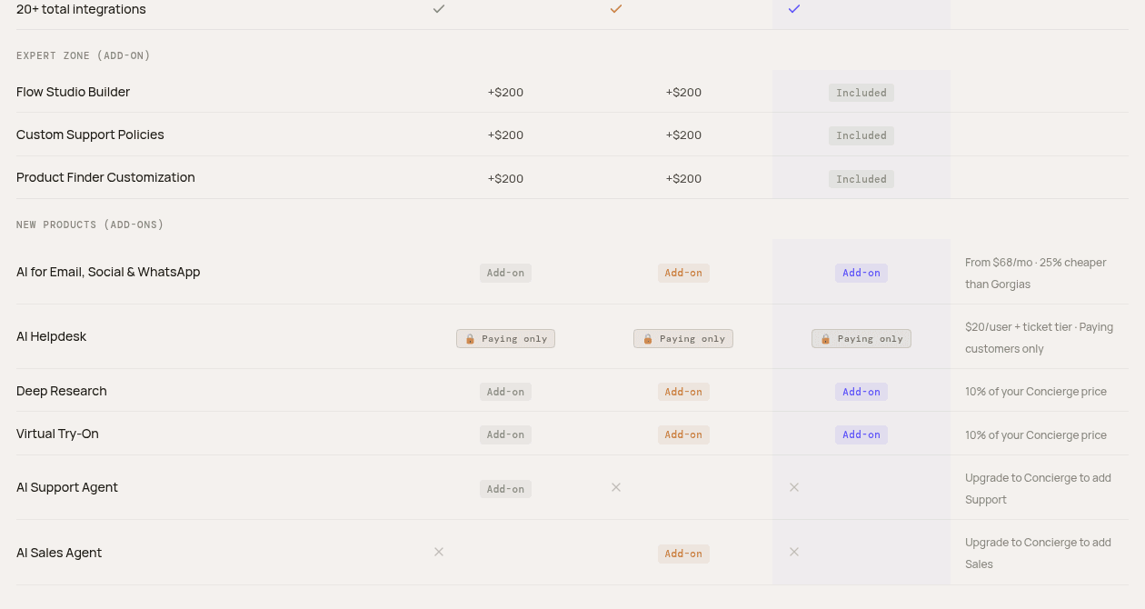1145x609 pixels.
Task: Click 'Upgrade to Concierge to add Support' note
Action: [x=1038, y=489]
